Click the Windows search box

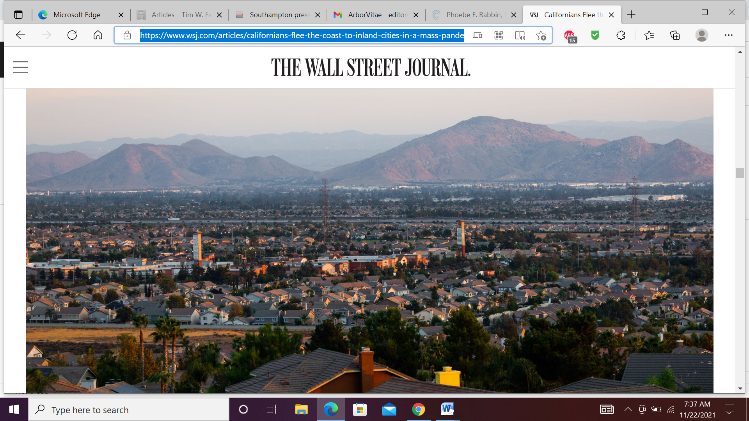coord(129,410)
